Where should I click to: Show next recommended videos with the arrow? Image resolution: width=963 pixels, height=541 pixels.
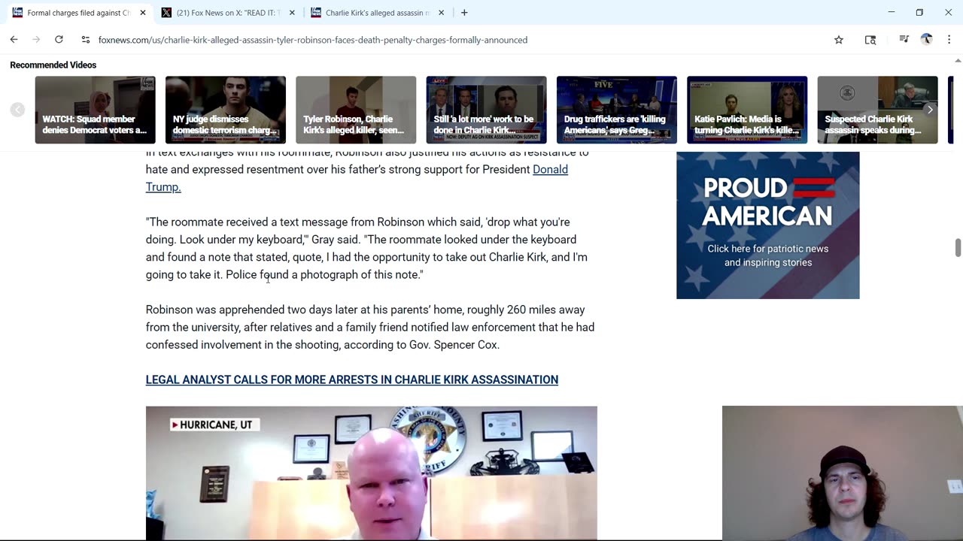tap(930, 110)
